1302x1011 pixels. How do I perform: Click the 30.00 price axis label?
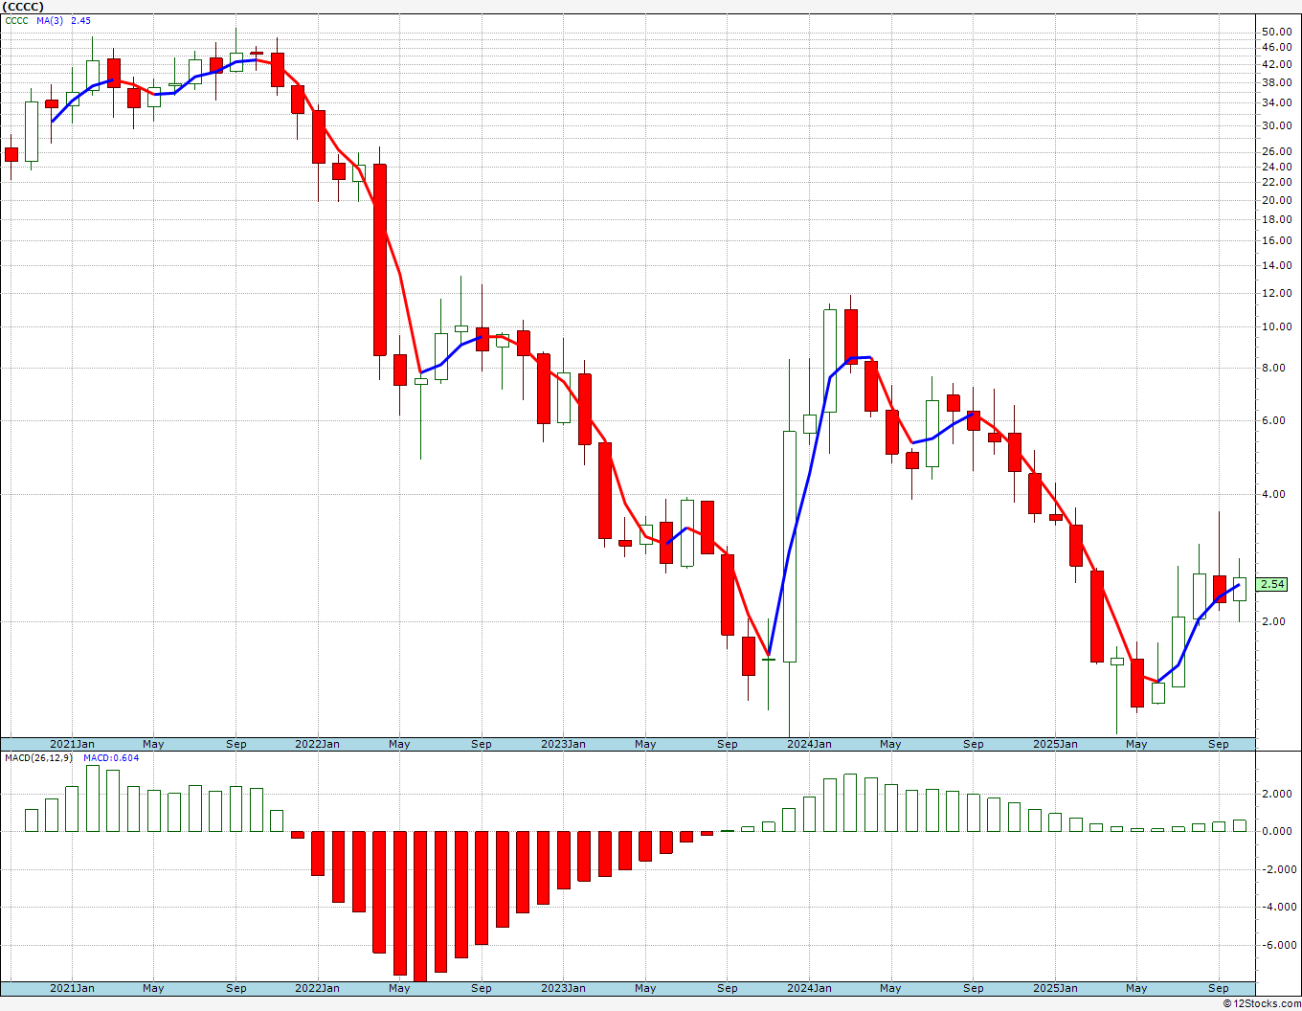[x=1277, y=125]
